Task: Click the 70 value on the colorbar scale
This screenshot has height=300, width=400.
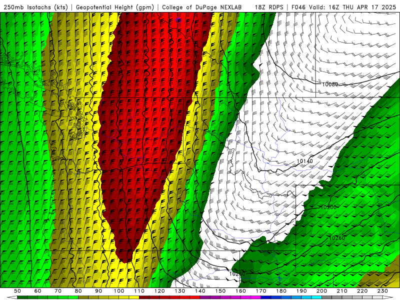Action: 58,291
